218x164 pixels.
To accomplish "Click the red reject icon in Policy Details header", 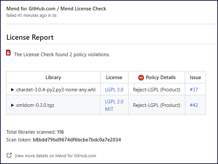I will [x=141, y=77].
